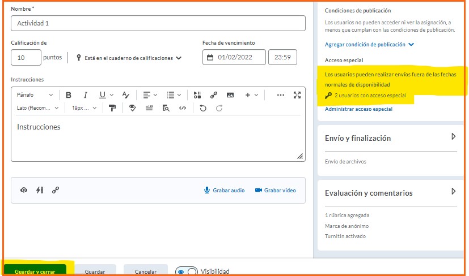Screen dimensions: 469x276
Task: Click the file upload icon below the editor
Action: click(23, 191)
